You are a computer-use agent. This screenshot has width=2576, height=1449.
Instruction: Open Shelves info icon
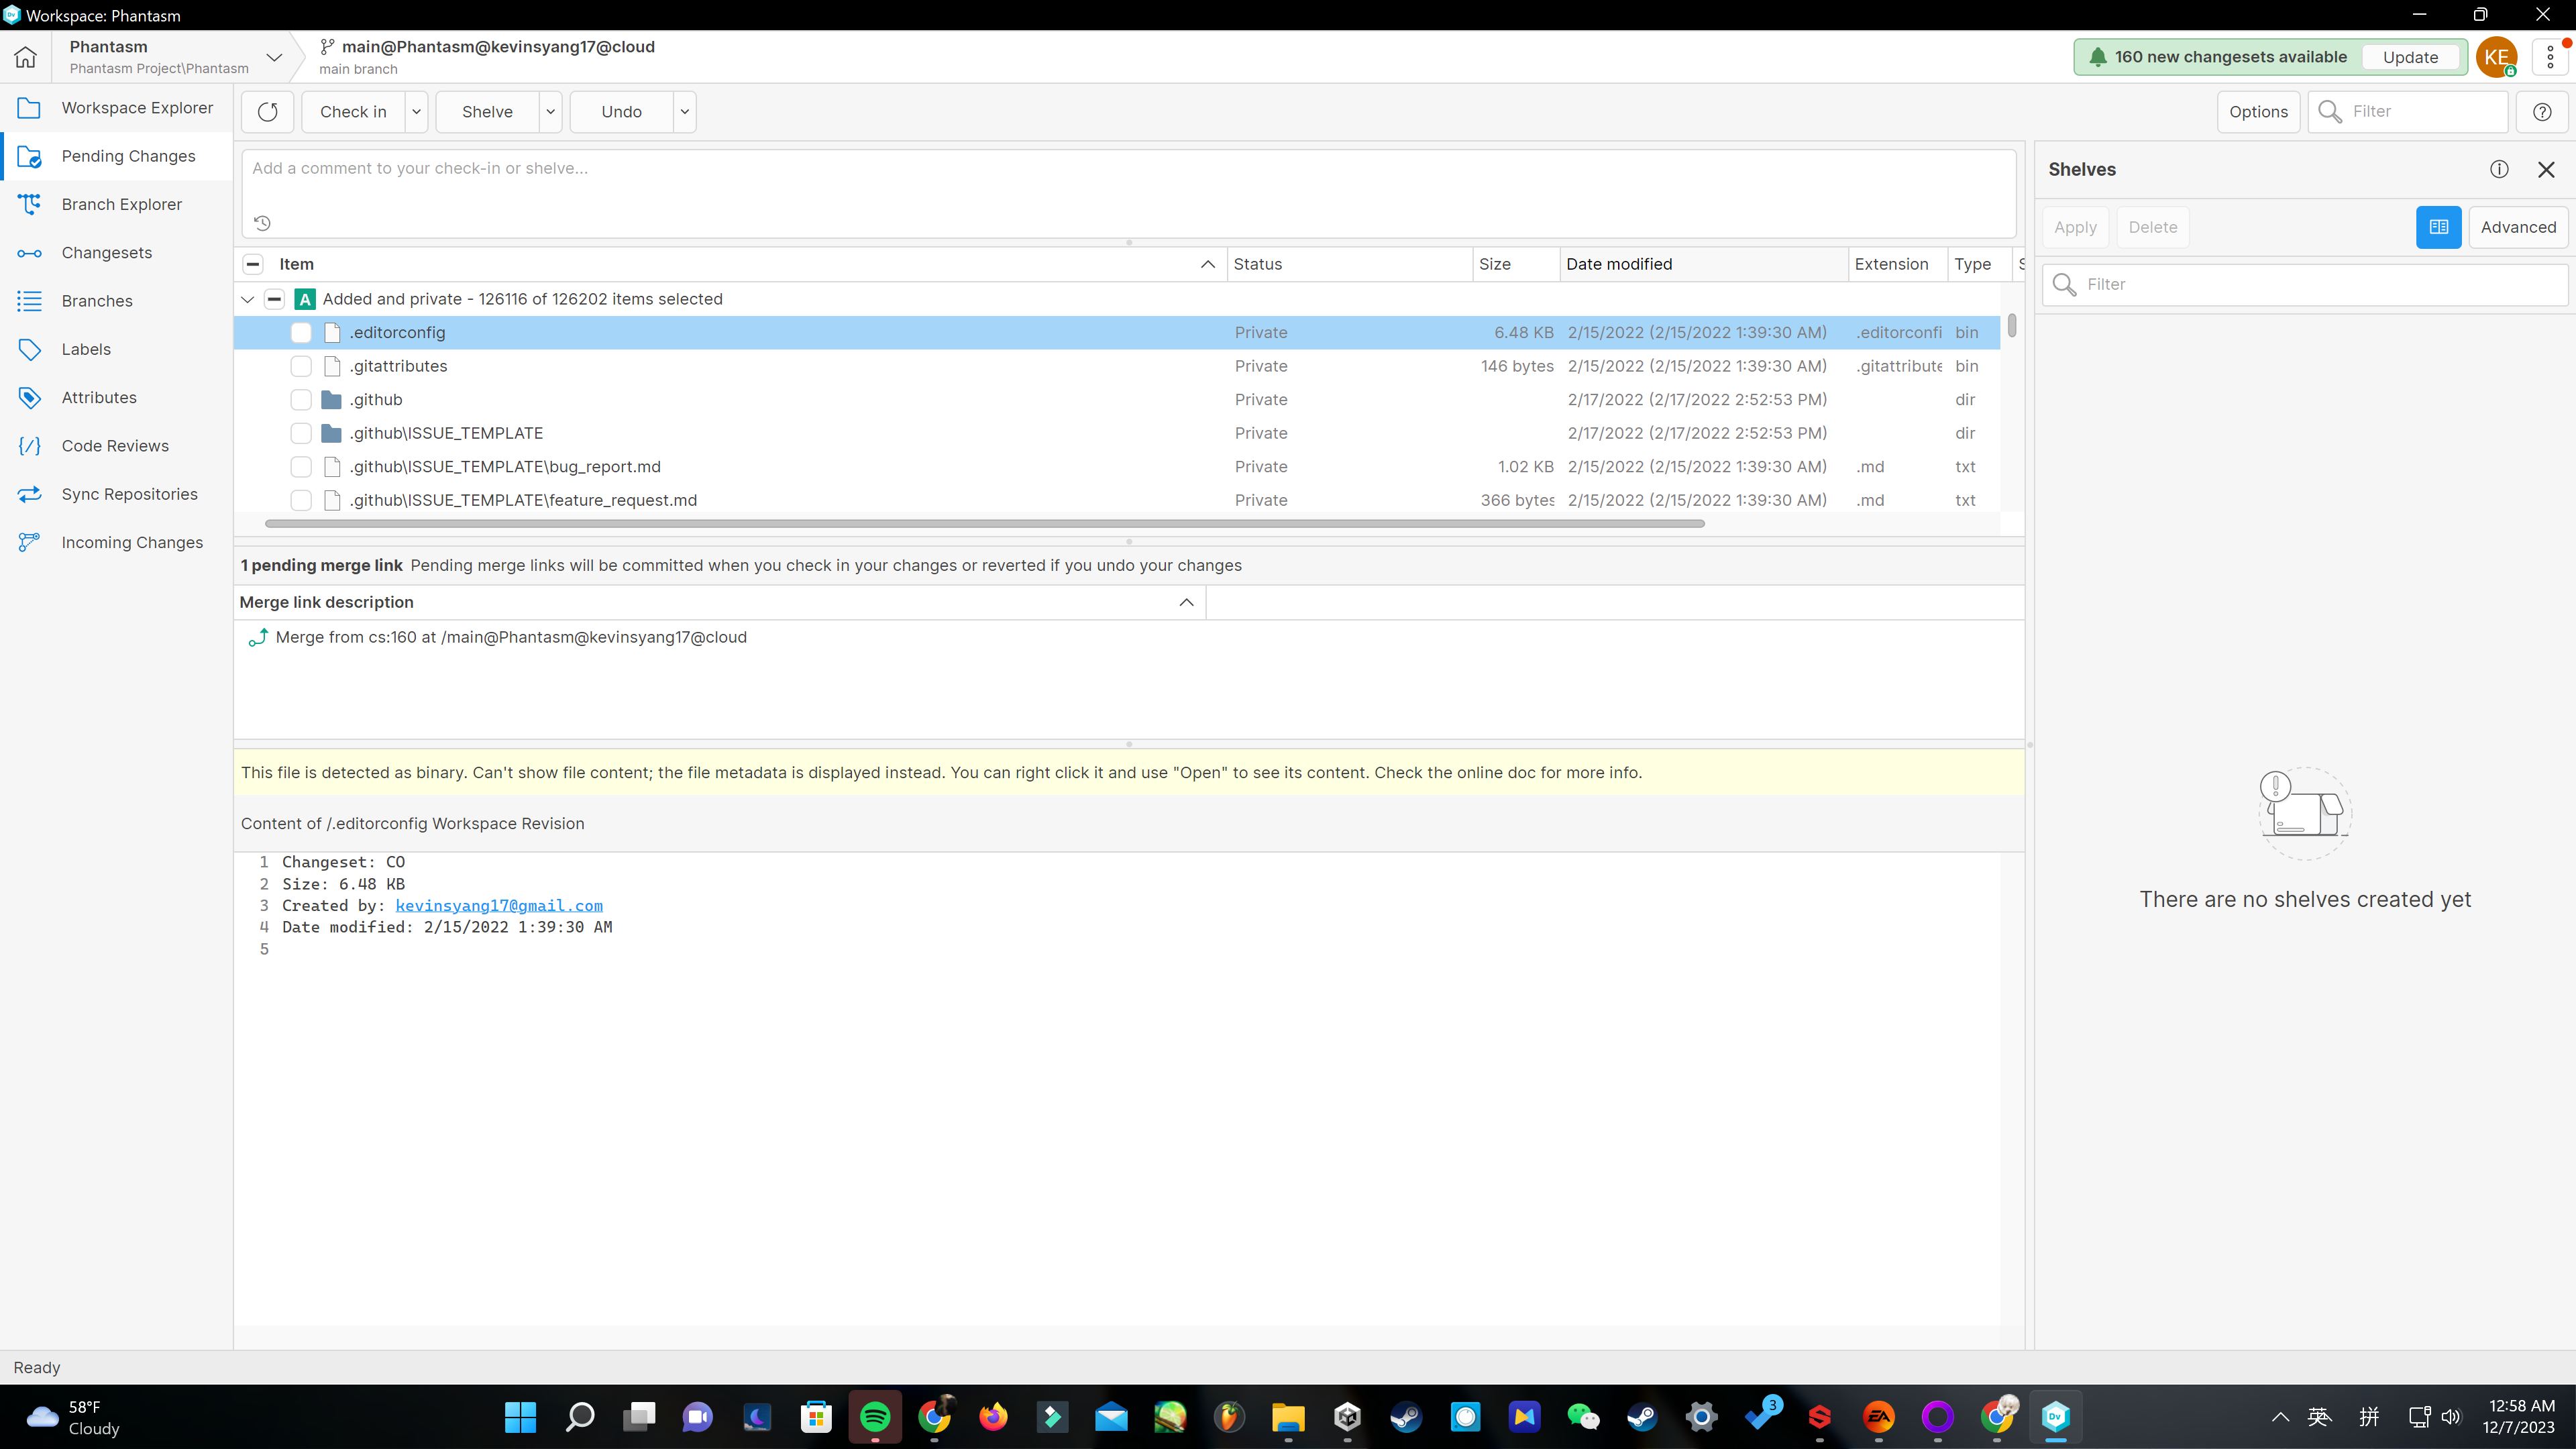tap(2499, 169)
